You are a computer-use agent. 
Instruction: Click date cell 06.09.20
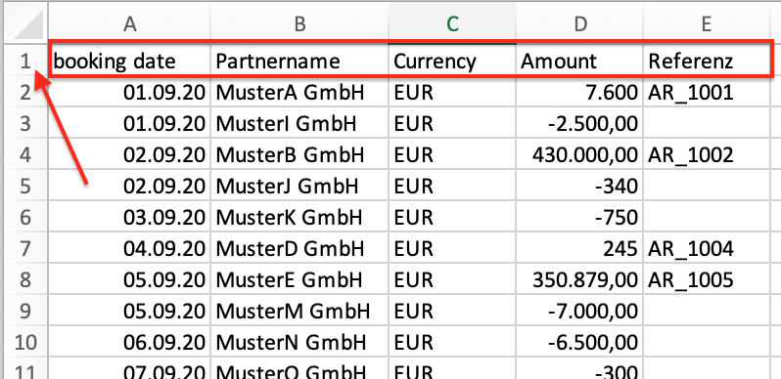point(129,343)
